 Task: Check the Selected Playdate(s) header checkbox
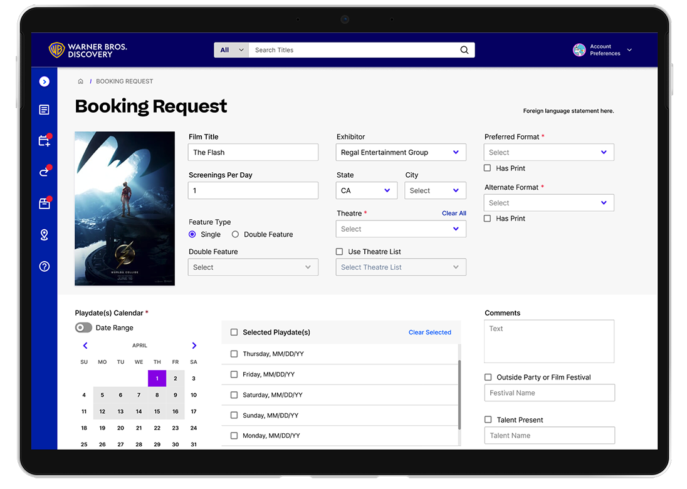(234, 332)
